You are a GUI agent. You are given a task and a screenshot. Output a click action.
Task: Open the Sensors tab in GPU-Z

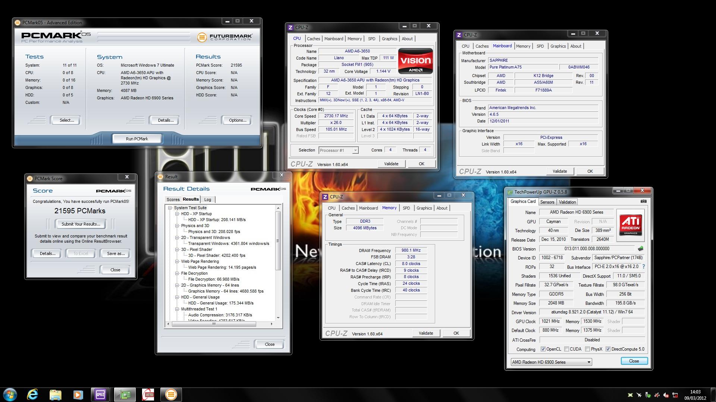(547, 202)
